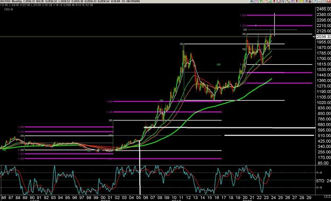Click the 75.00 stochastic level label
Image resolution: width=331 pixels, height=201 pixels.
point(319,173)
